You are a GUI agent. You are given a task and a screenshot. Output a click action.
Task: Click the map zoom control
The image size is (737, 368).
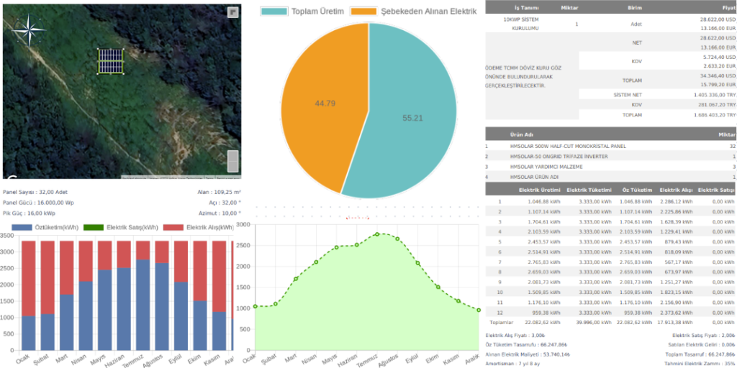click(232, 161)
